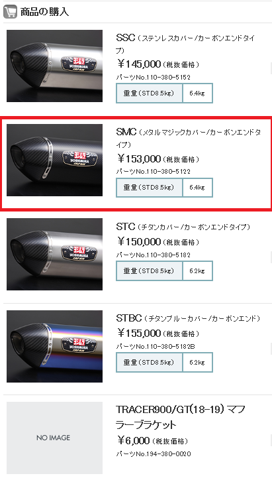Open the SMC Metal Magic muffler image
Image resolution: width=272 pixels, height=486 pixels.
54,160
